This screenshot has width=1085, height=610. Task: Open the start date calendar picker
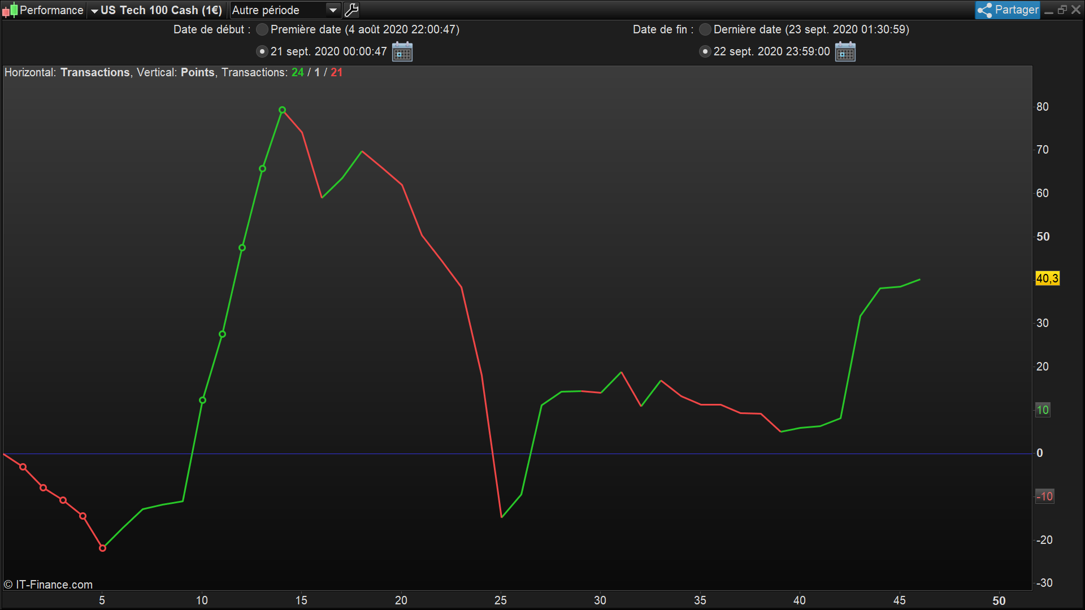click(402, 51)
